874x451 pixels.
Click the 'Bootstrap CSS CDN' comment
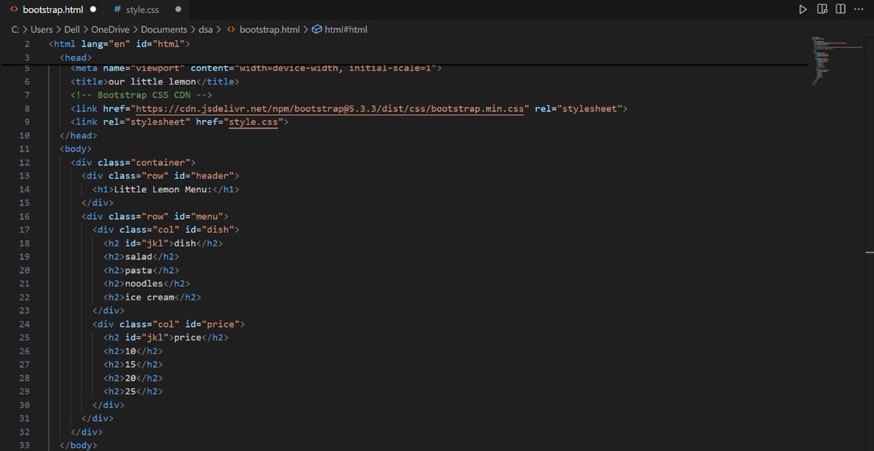pos(141,95)
